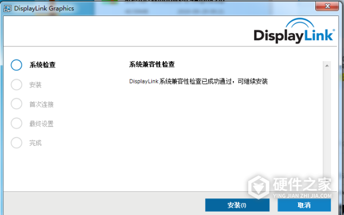344x215 pixels.
Task: Click the 系统检查 step label
Action: click(42, 65)
